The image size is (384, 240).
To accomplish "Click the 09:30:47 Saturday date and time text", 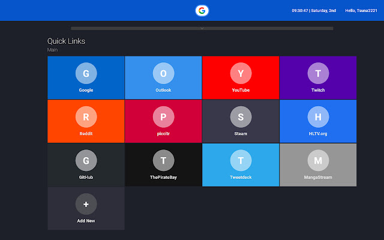I will click(314, 11).
